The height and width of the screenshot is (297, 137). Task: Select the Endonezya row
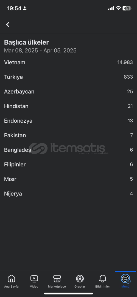69,121
